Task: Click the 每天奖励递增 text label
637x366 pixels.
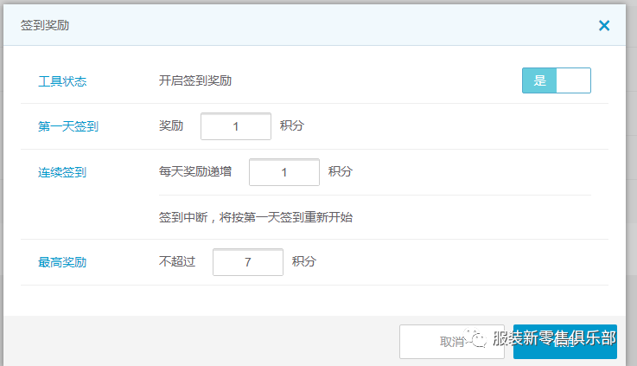Action: click(x=195, y=171)
